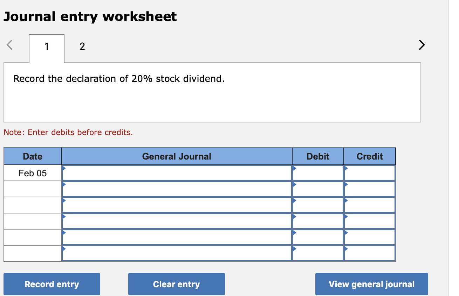
Task: Click Credit field in fourth row
Action: (x=370, y=221)
